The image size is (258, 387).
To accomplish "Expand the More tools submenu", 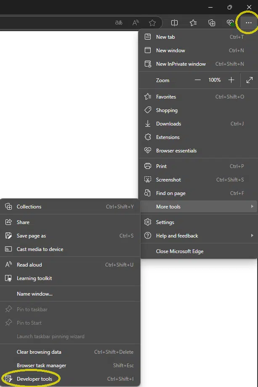I will pos(198,207).
